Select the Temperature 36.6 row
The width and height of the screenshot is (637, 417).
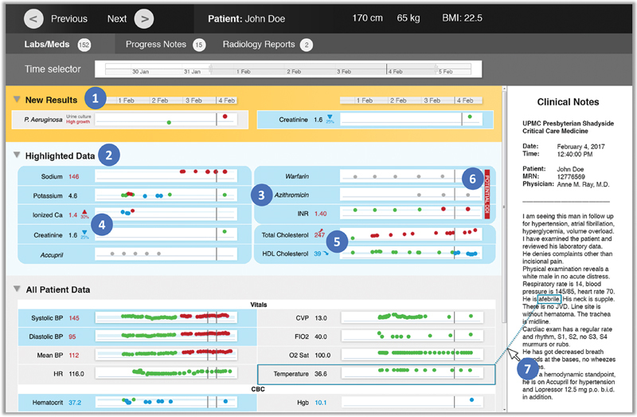376,374
